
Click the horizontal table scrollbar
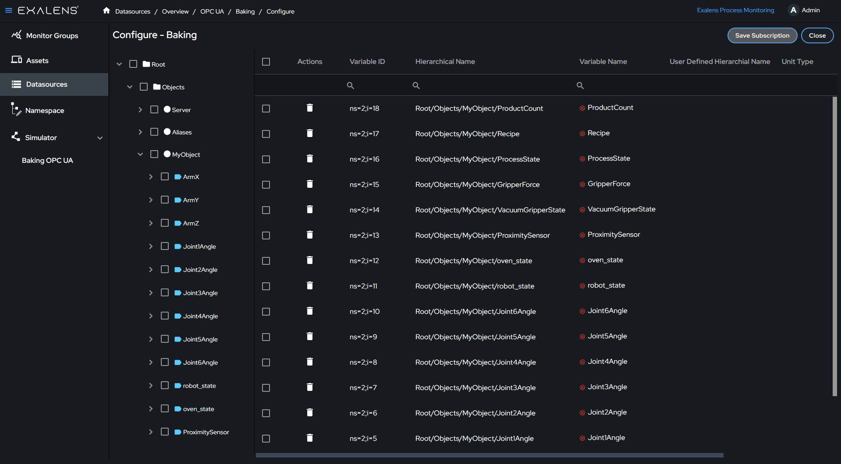[x=490, y=455]
